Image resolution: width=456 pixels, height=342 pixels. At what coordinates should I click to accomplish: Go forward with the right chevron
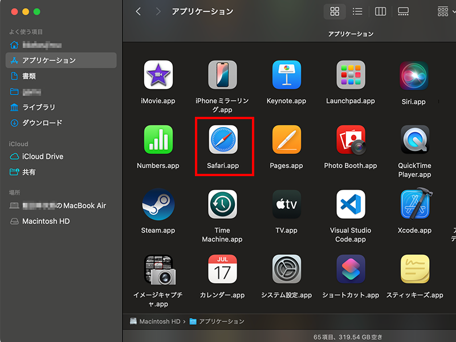(x=158, y=11)
